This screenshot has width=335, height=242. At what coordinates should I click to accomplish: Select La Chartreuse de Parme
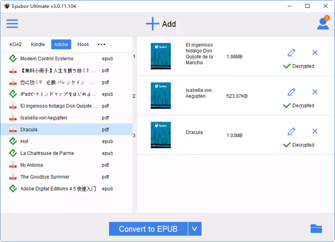67,153
